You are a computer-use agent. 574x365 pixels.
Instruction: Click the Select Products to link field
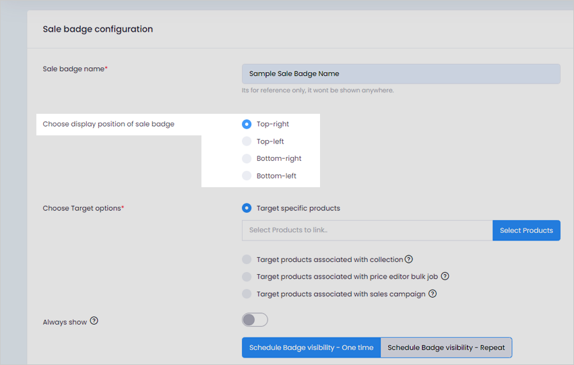[367, 230]
